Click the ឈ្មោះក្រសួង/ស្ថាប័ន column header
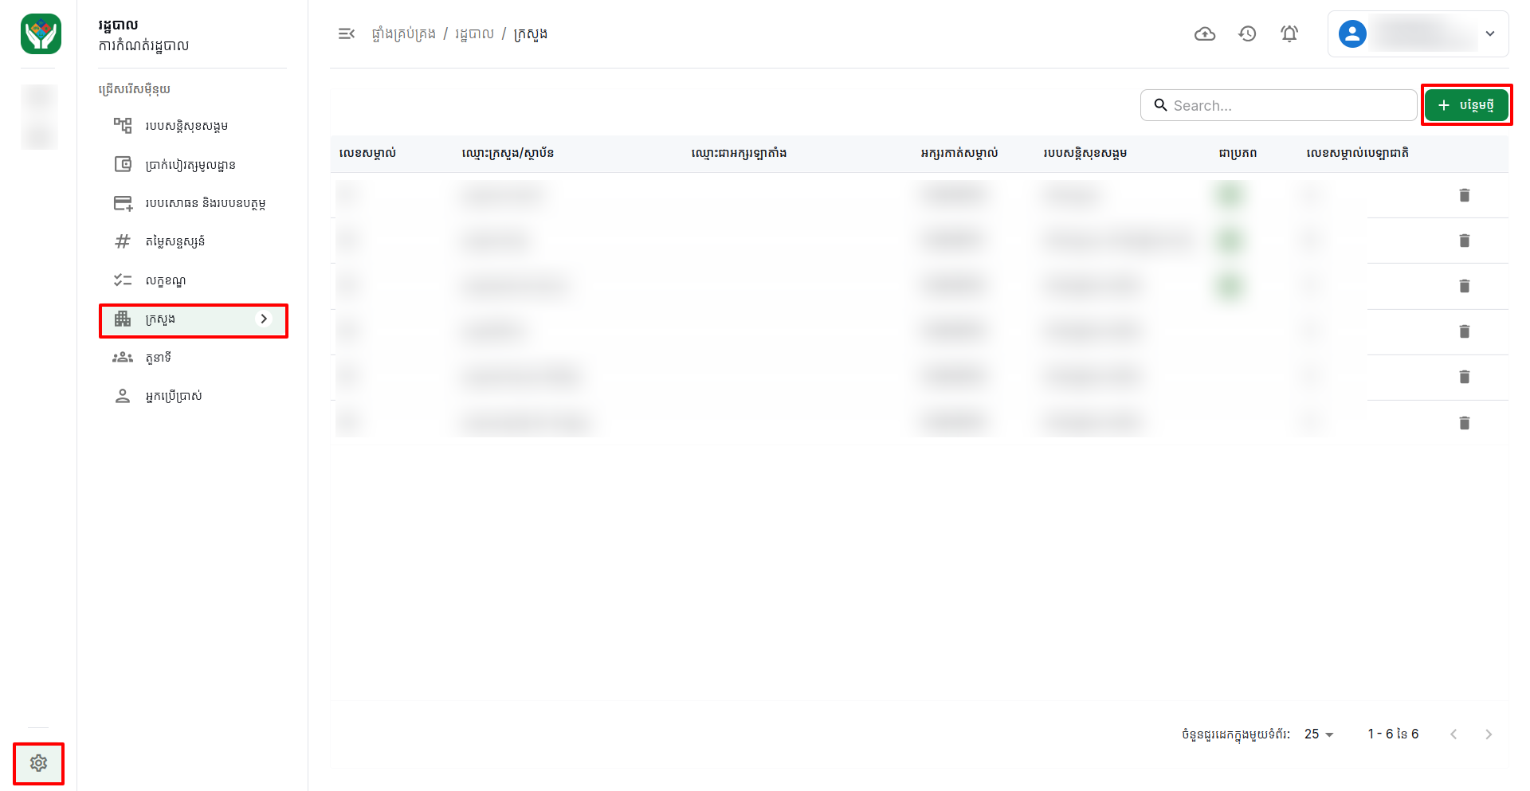The width and height of the screenshot is (1530, 791). coord(508,153)
